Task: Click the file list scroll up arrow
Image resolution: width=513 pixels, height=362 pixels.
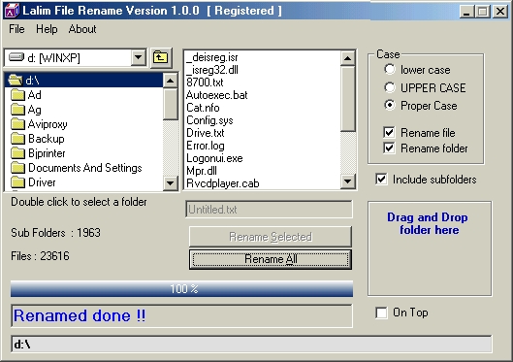Action: point(347,58)
